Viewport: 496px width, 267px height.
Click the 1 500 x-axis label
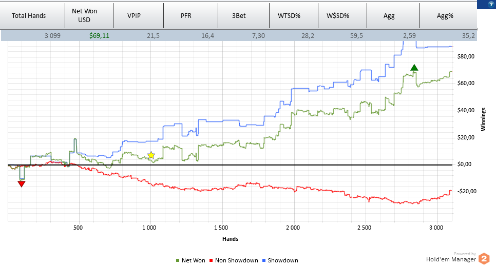[221, 228]
